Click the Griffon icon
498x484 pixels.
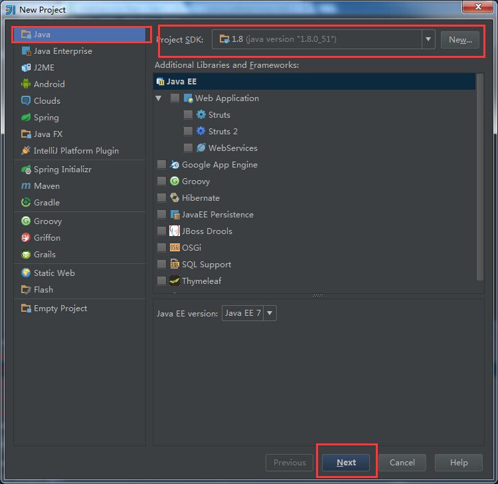[26, 237]
